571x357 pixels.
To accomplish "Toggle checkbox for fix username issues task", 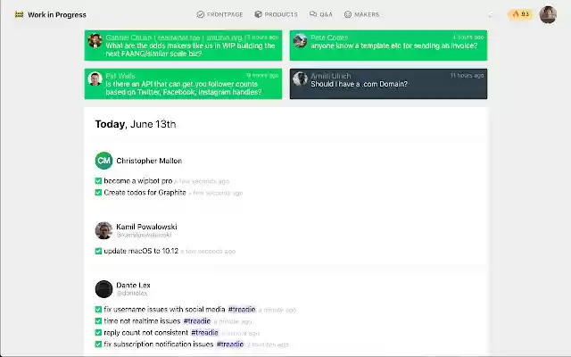I will coord(98,310).
